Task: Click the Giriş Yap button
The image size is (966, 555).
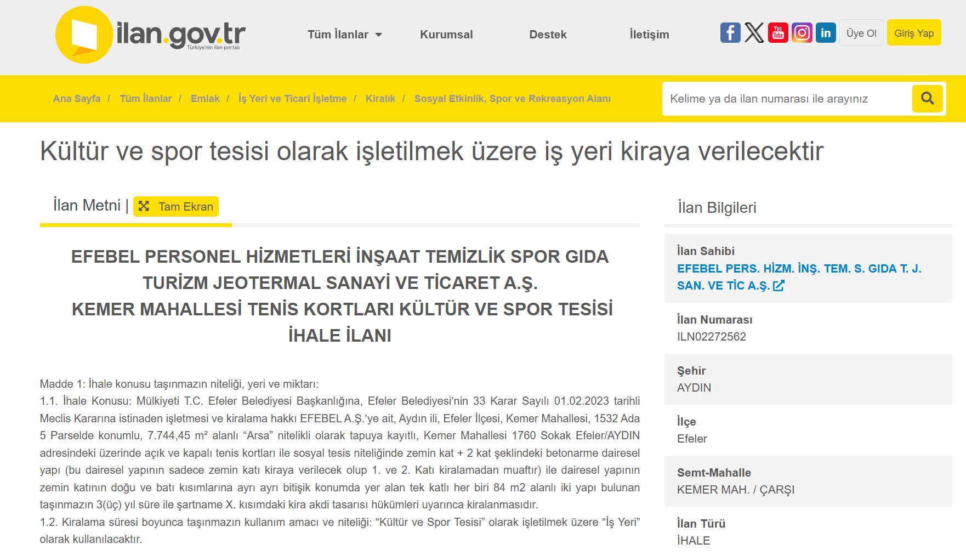Action: coord(914,33)
